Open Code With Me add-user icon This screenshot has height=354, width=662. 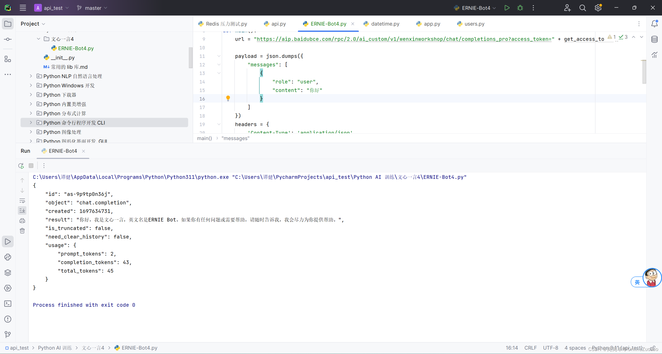(x=567, y=8)
